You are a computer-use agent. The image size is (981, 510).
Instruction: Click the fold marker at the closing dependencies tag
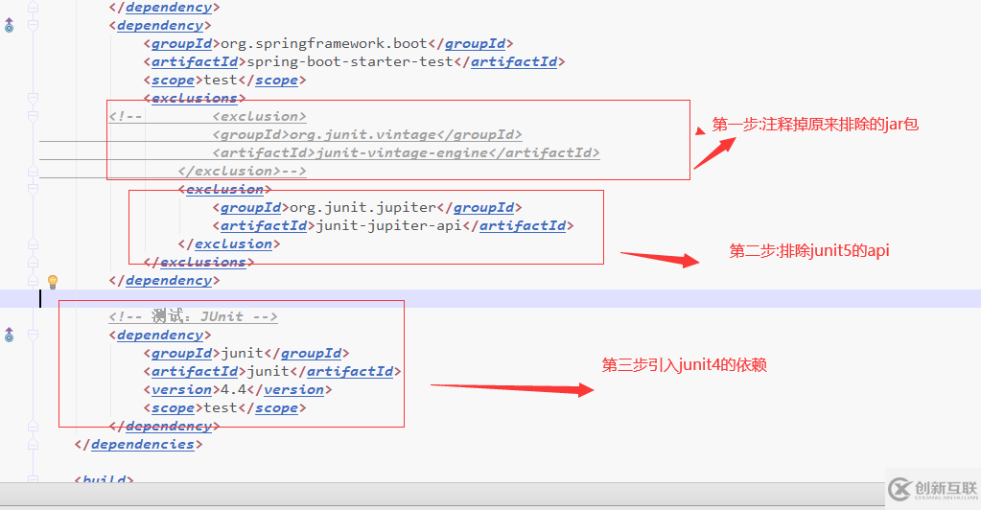34,444
